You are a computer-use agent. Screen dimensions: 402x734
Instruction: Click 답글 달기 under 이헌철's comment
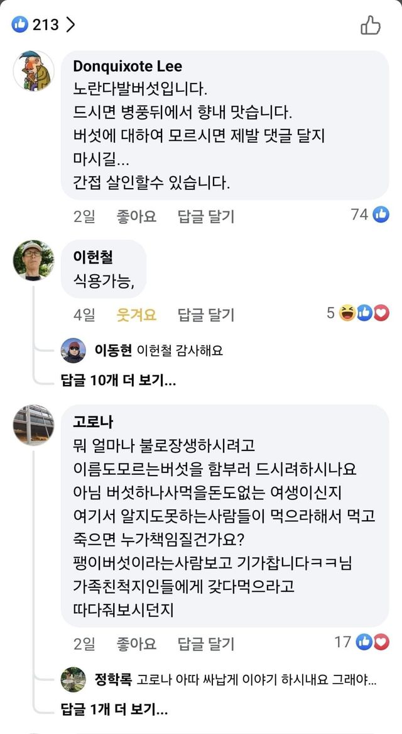tap(205, 314)
